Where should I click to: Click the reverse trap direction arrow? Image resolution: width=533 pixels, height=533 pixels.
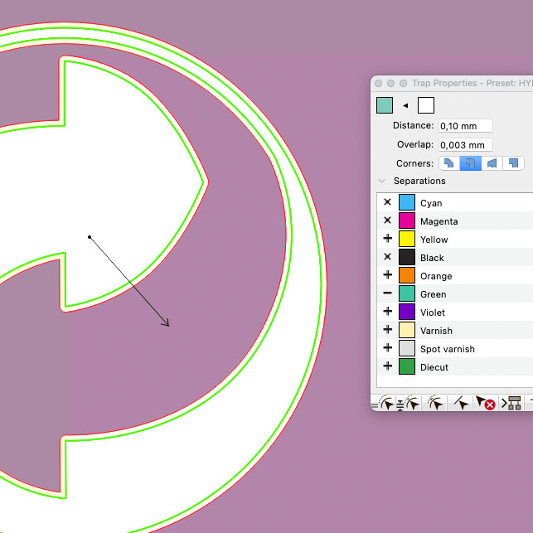coord(405,105)
